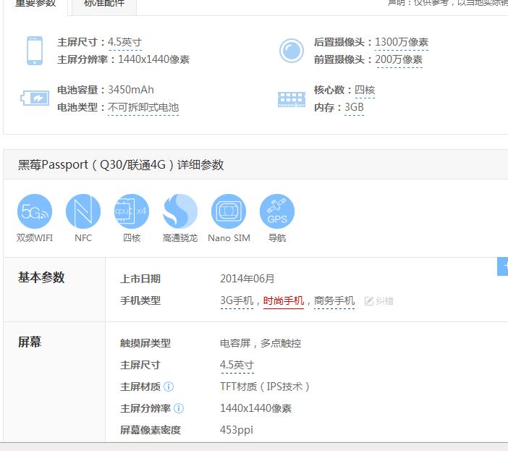The image size is (508, 451).
Task: Click the 屏幕像素密度 label
Action: (x=151, y=430)
